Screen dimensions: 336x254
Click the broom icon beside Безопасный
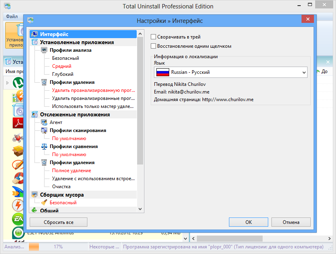click(x=44, y=203)
